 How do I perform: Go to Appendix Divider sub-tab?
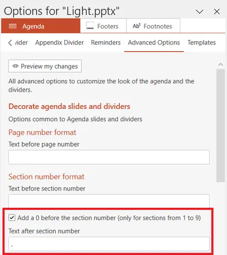point(59,43)
